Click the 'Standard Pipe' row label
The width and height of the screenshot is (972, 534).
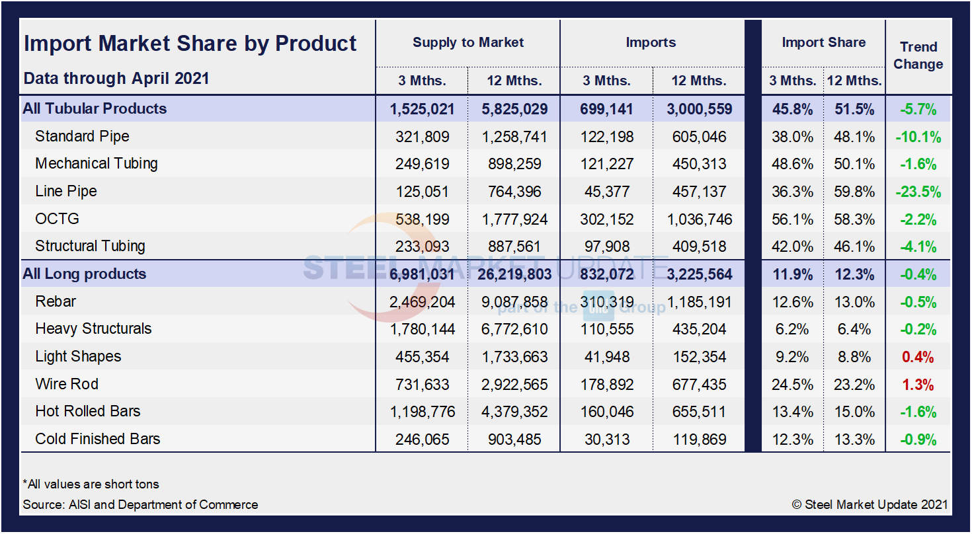coord(82,136)
